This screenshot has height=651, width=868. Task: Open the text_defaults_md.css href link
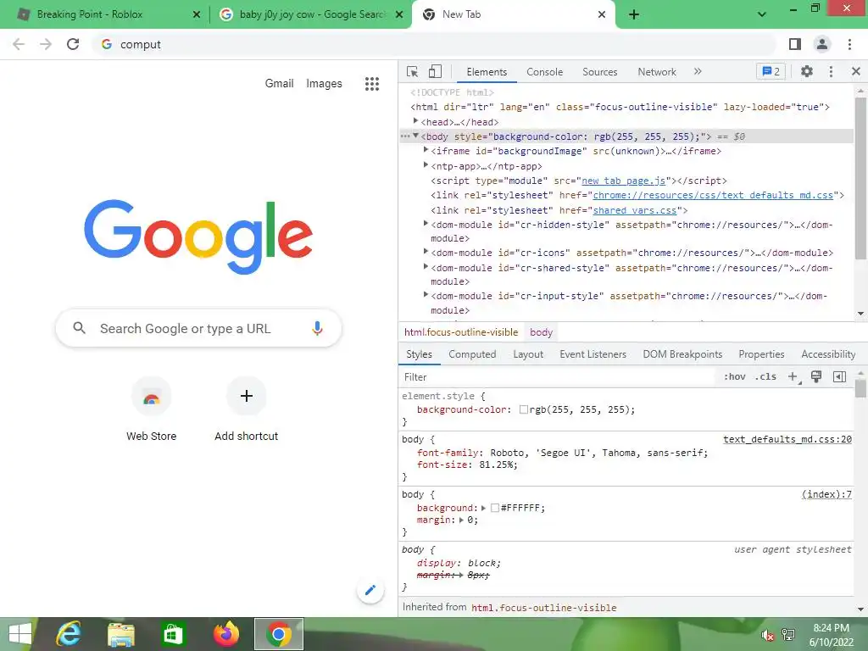[x=713, y=196]
